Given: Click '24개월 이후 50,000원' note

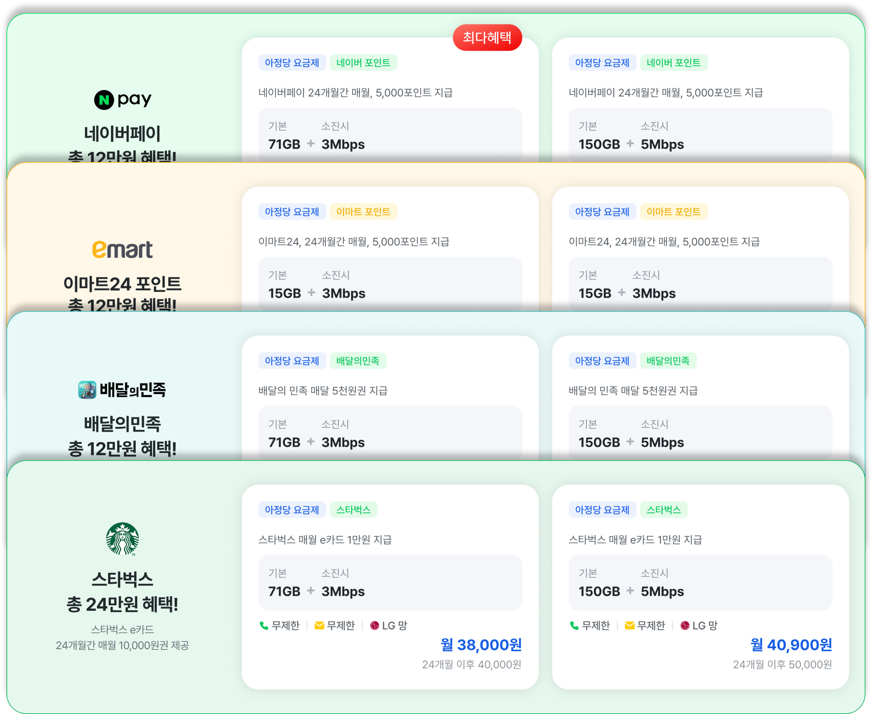Looking at the screenshot, I should pyautogui.click(x=782, y=664).
